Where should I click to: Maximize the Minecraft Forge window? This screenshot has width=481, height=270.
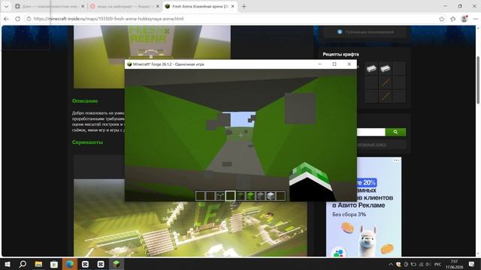click(x=334, y=64)
